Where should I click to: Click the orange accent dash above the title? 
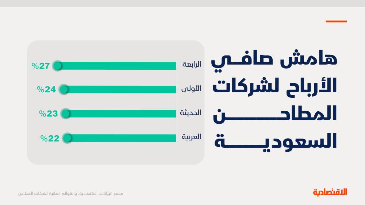click(336, 22)
